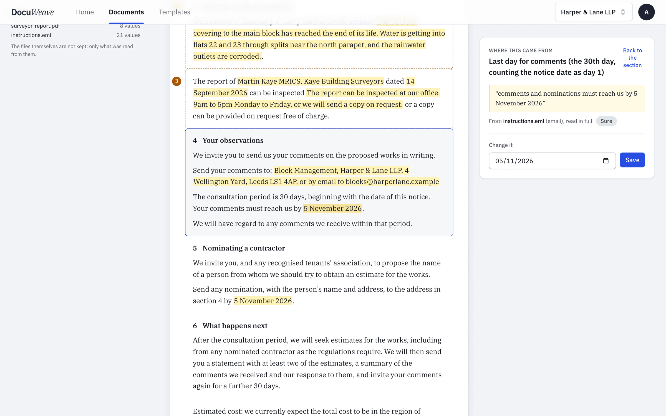Open the user avatar menu labeled A
This screenshot has width=666, height=416.
(646, 12)
